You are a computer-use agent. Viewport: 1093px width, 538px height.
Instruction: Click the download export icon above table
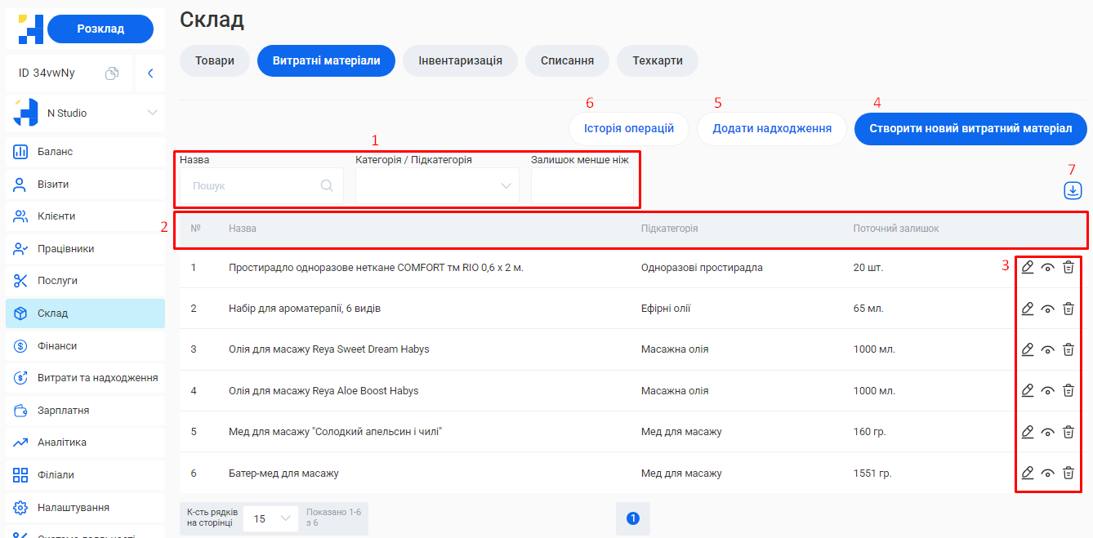[1073, 190]
